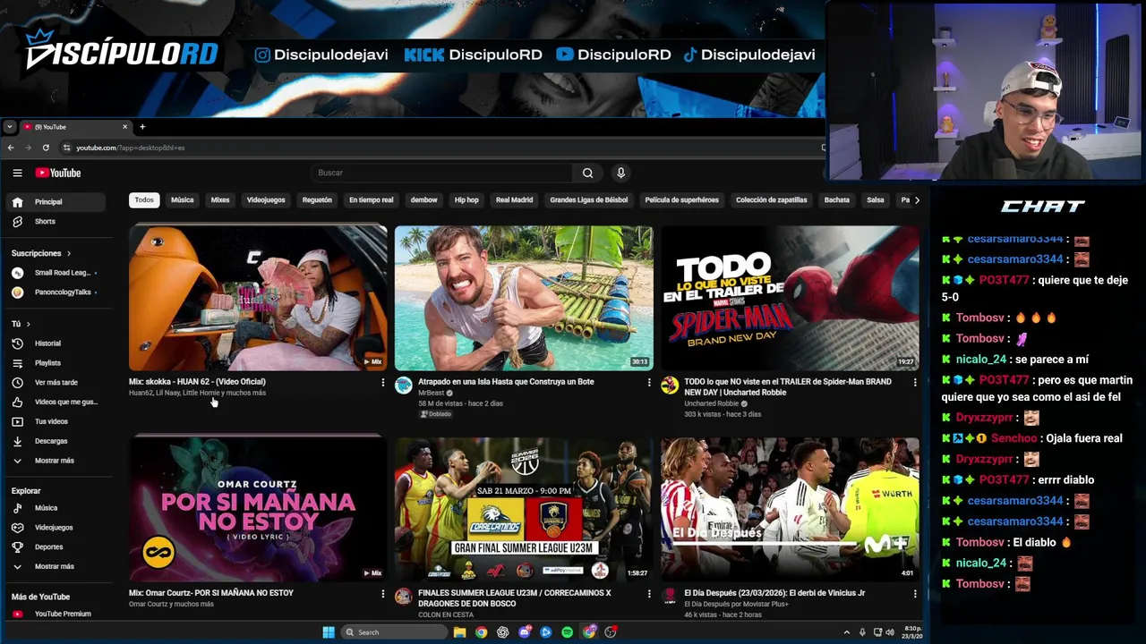
Task: Select the En tiempo real chip
Action: [372, 200]
